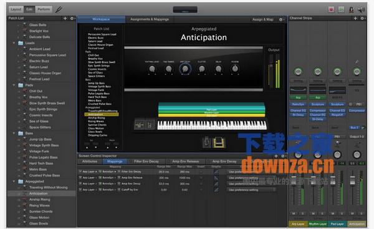Collapse the Leads folder in Patch List
This screenshot has width=374, height=229.
tap(14, 43)
